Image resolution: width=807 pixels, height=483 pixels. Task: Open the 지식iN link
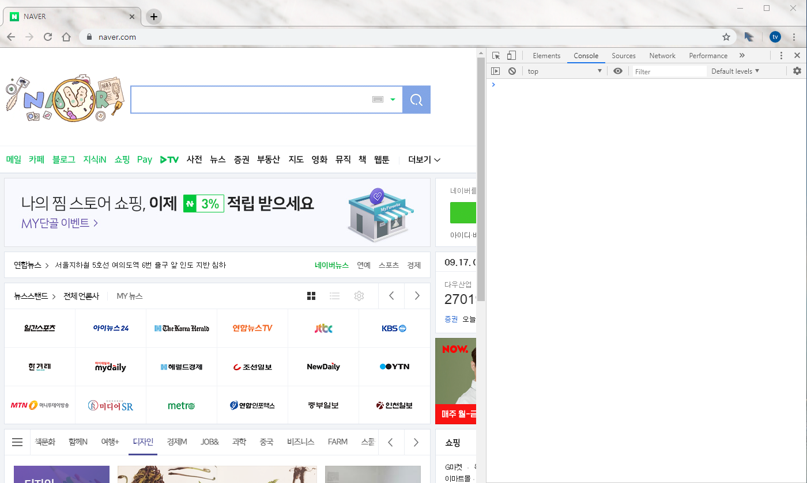click(x=95, y=159)
